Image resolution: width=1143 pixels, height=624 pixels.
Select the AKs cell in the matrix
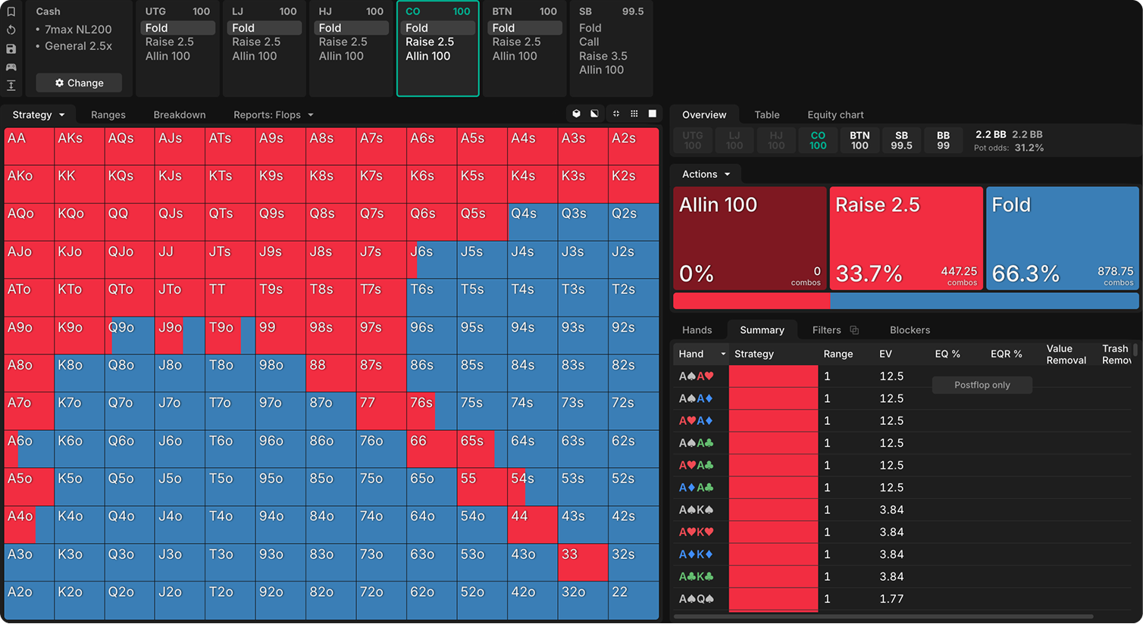pyautogui.click(x=79, y=146)
